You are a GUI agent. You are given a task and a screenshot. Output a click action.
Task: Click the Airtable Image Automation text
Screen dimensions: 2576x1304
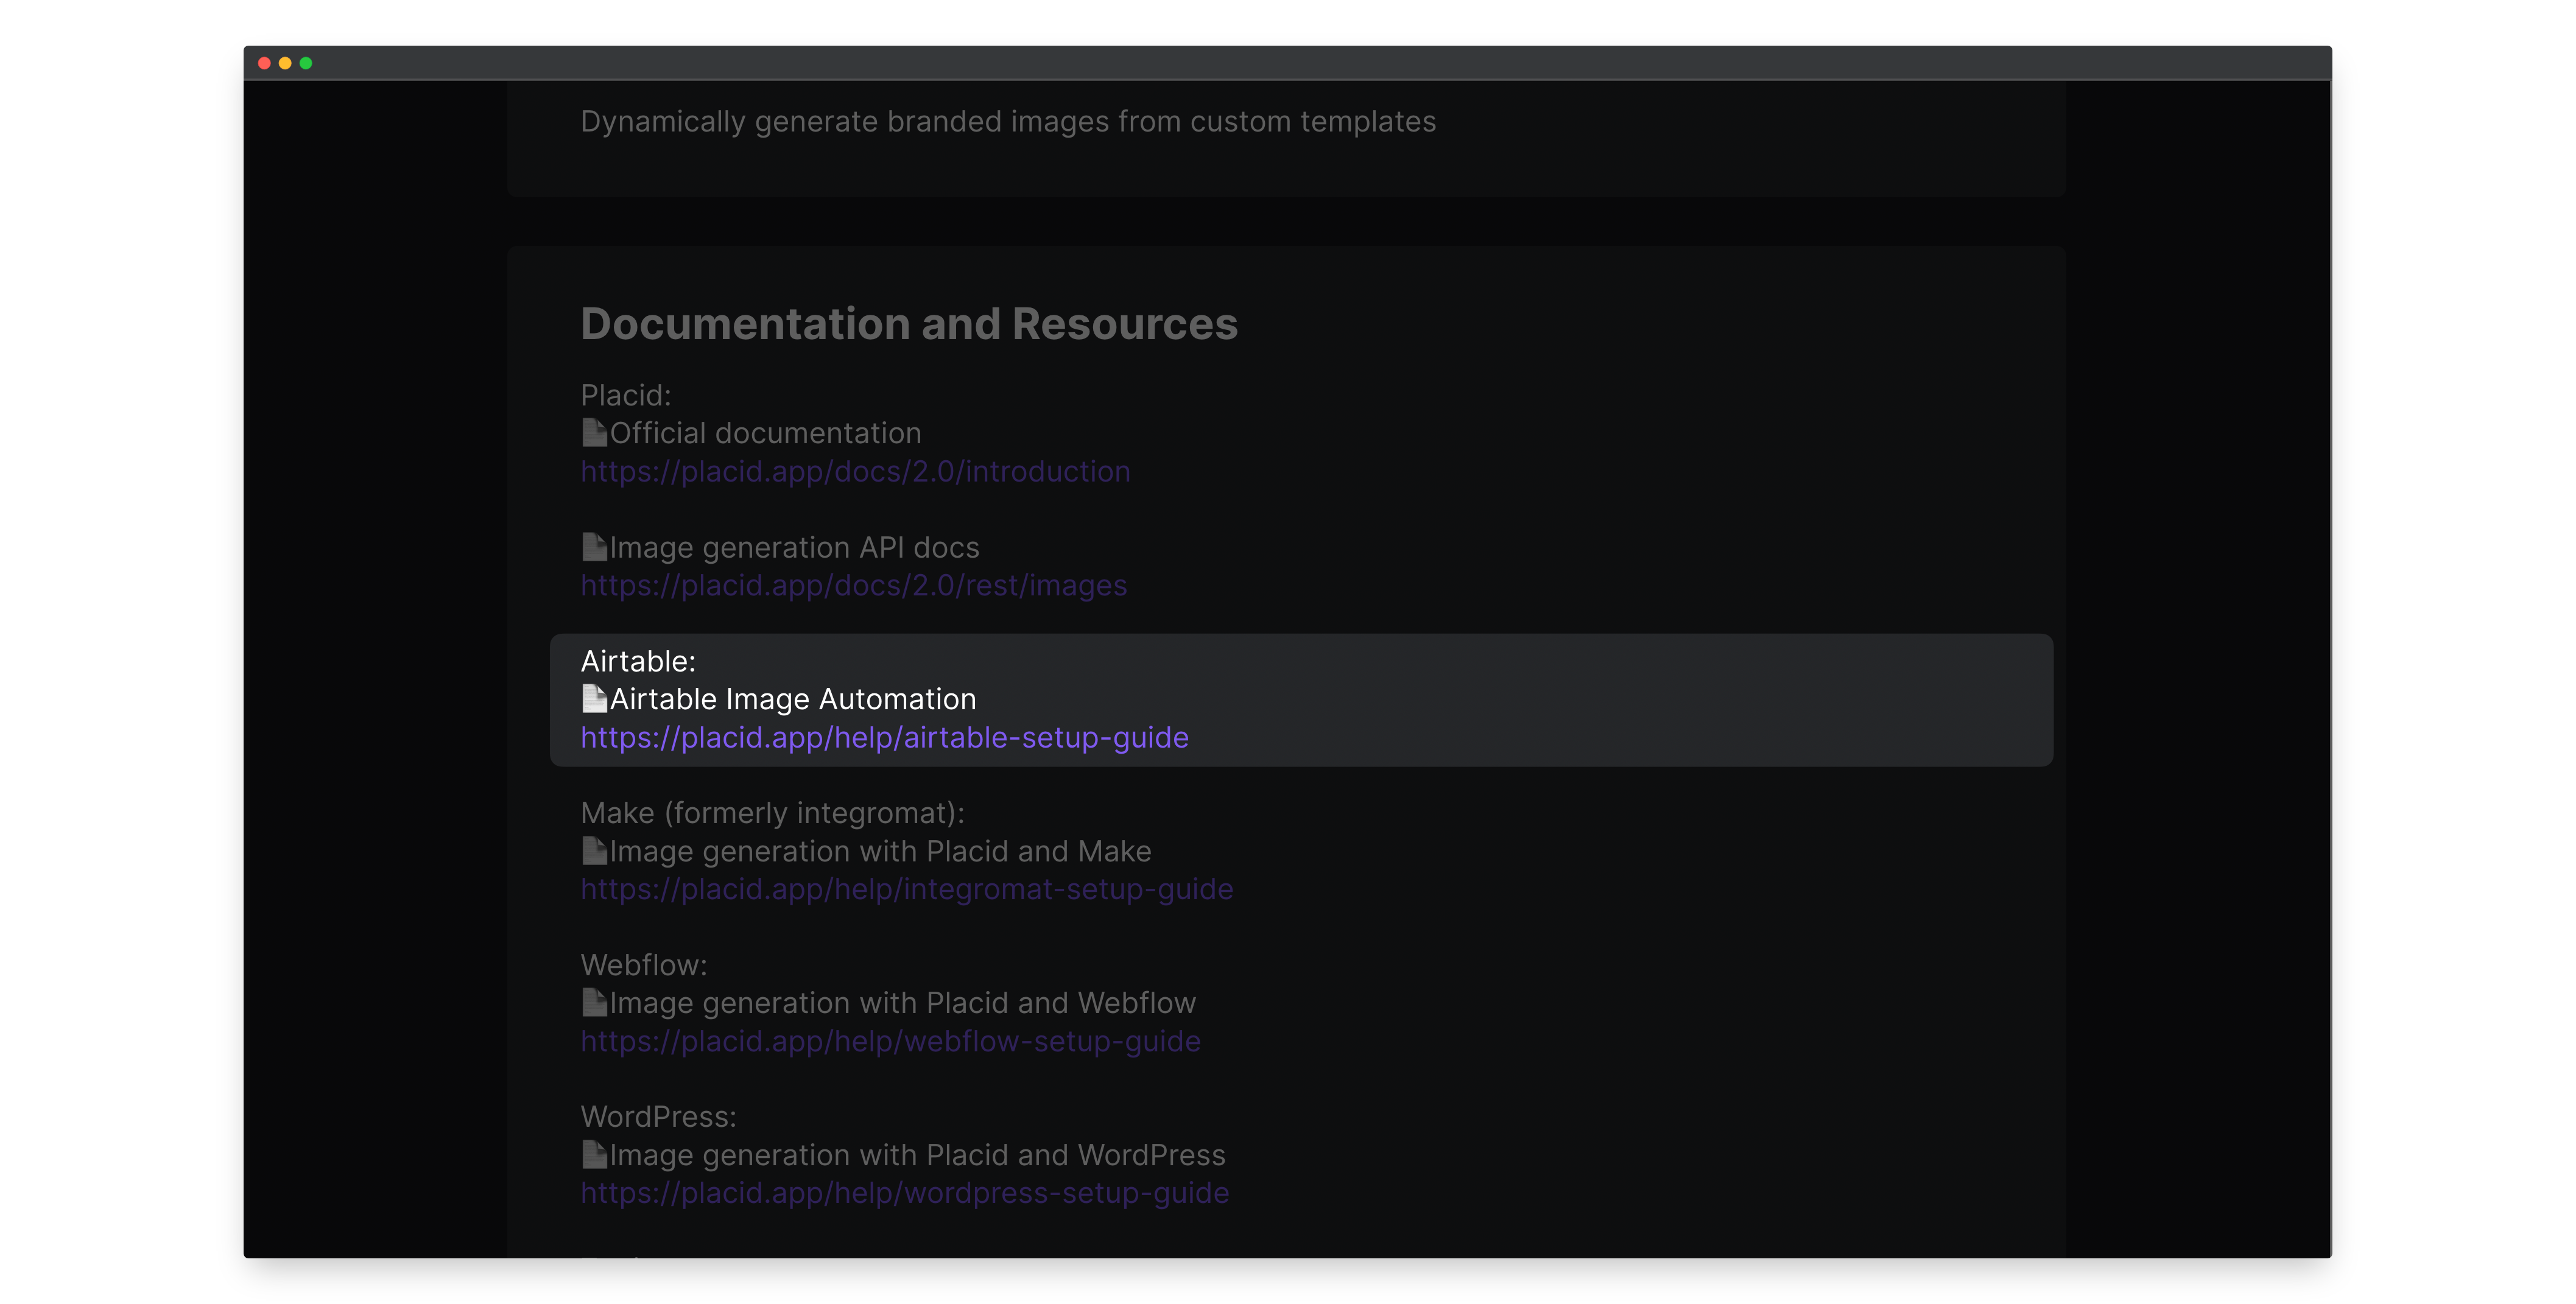[792, 699]
